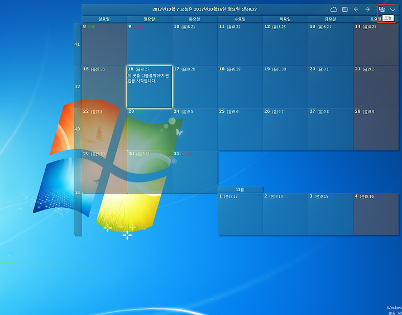Viewport: 402px width, 315px height.
Task: Click the calendar go-to-today icon
Action: pos(345,9)
